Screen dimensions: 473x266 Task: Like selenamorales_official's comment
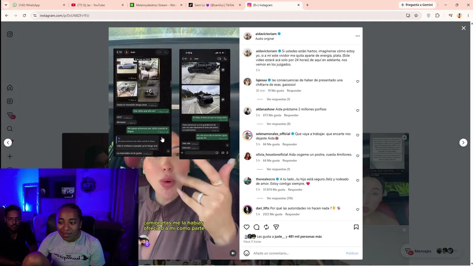pyautogui.click(x=357, y=135)
